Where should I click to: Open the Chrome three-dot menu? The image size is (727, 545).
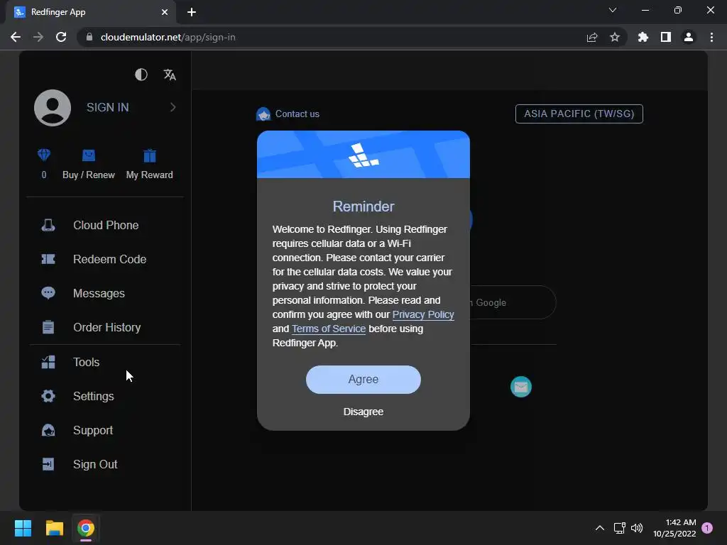tap(711, 37)
